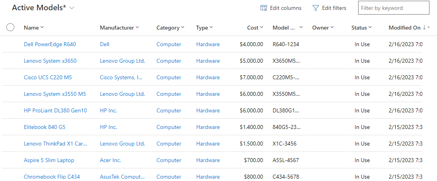Click Lenovo Group Ltd. in the x3650 row
This screenshot has width=437, height=181.
click(x=123, y=61)
